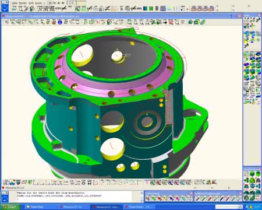This screenshot has width=262, height=210.
Task: Click the small dropdown arrow in the top toolbar
Action: point(187,9)
